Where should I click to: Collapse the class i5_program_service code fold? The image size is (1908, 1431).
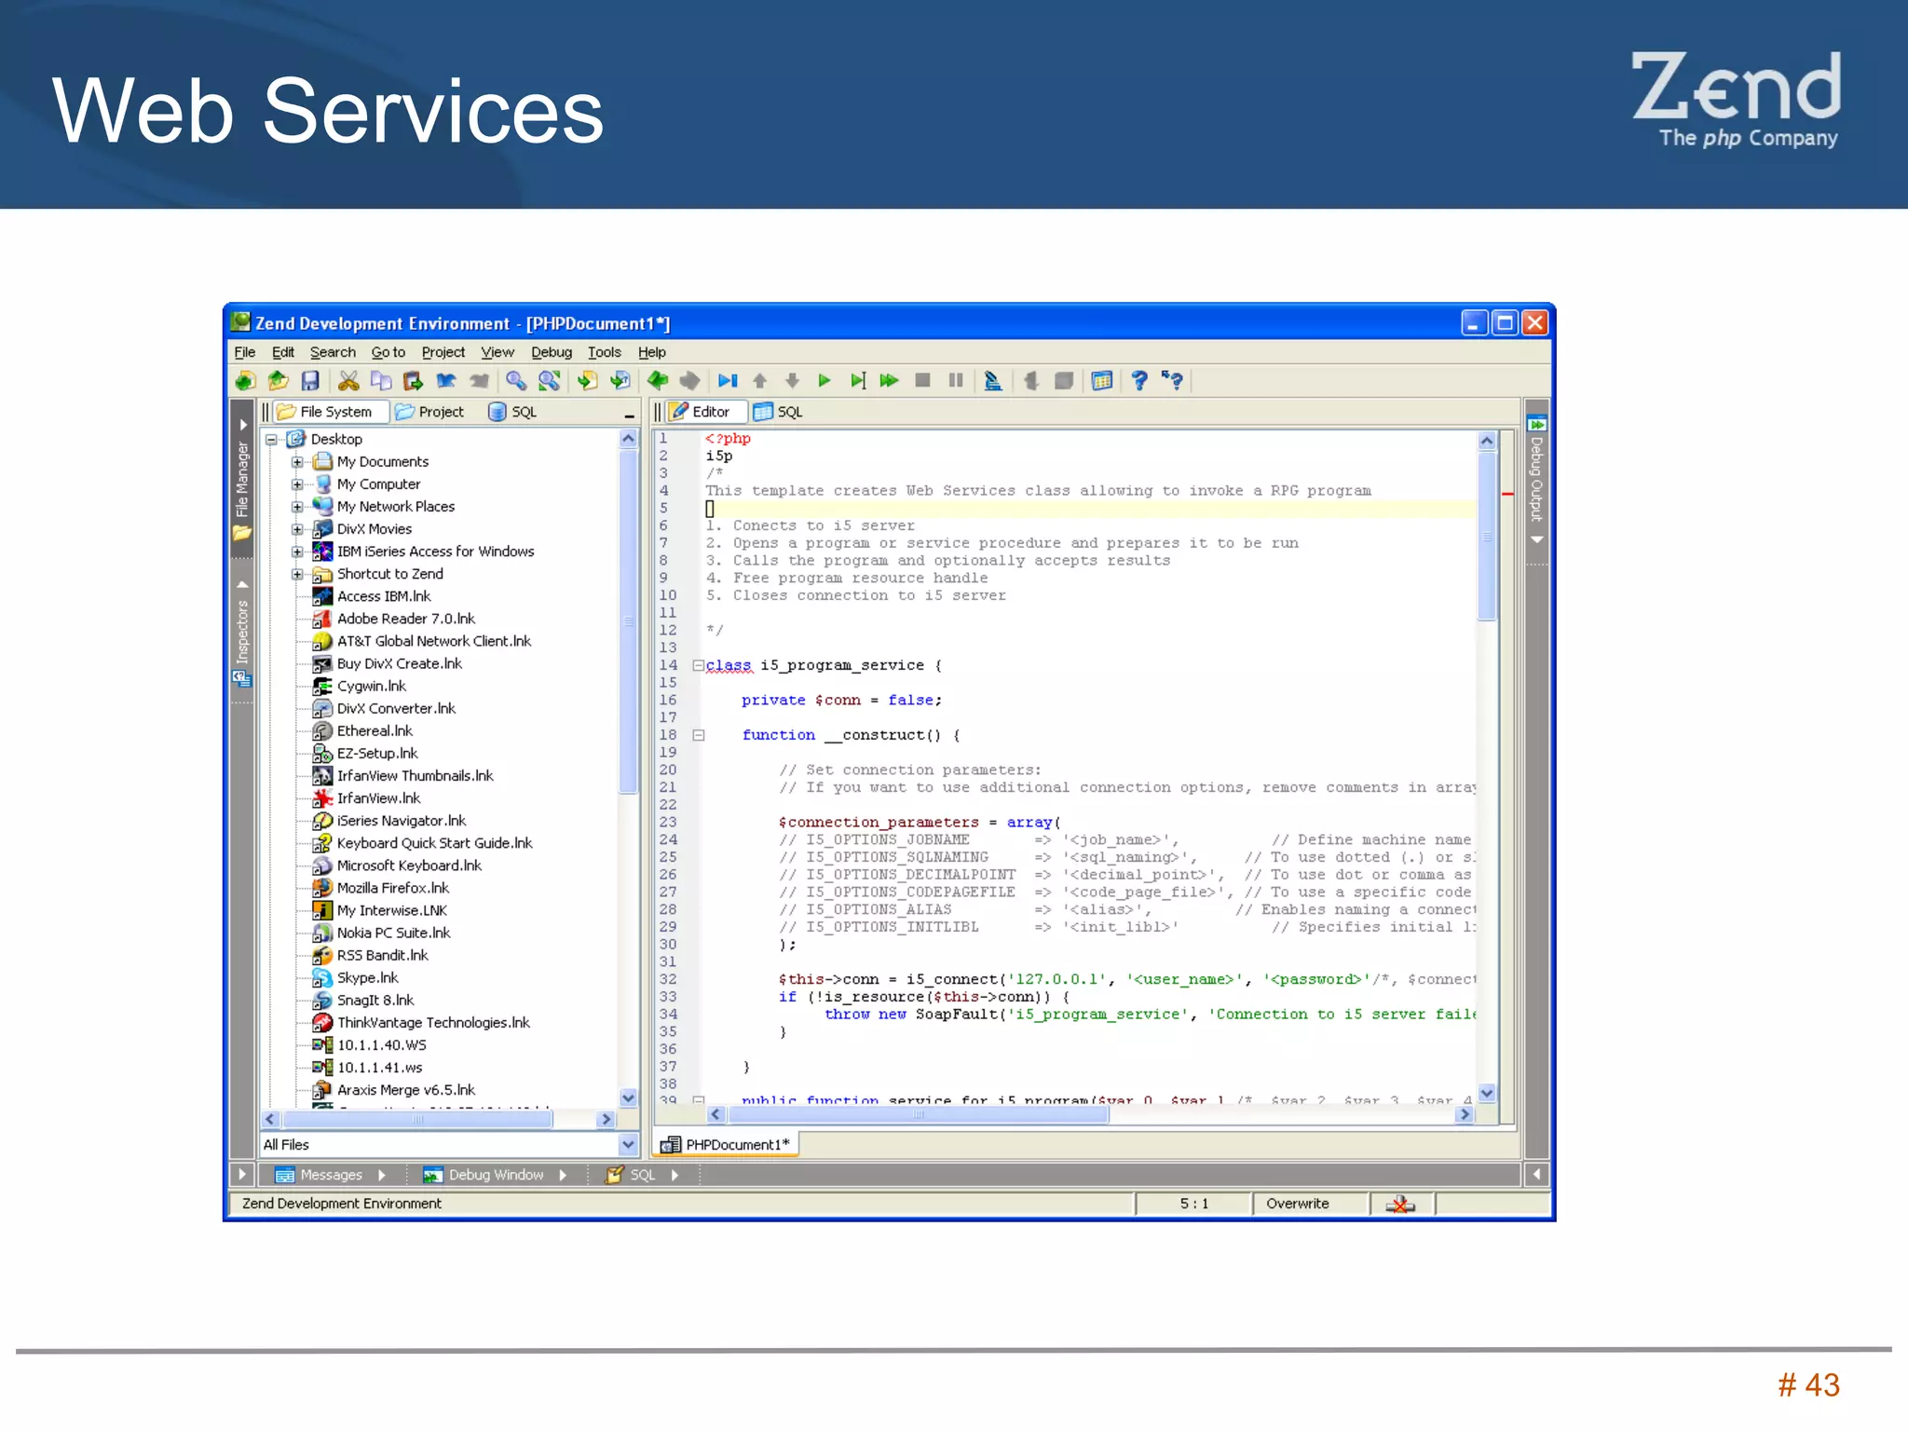(x=698, y=665)
